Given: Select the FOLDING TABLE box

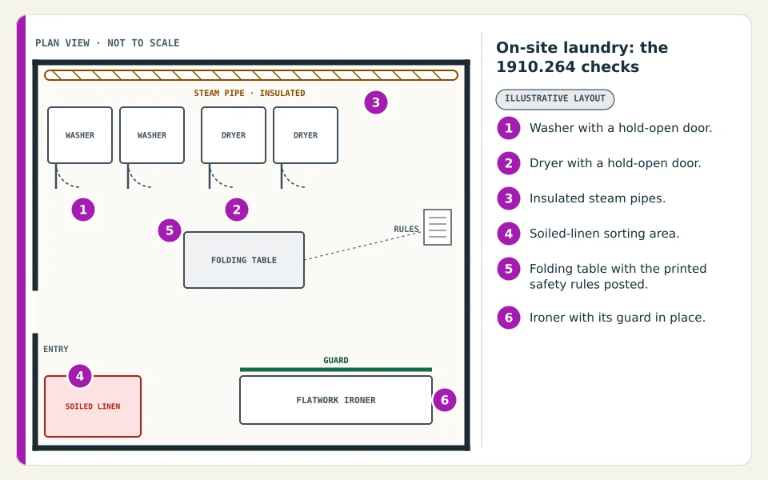Looking at the screenshot, I should [244, 260].
